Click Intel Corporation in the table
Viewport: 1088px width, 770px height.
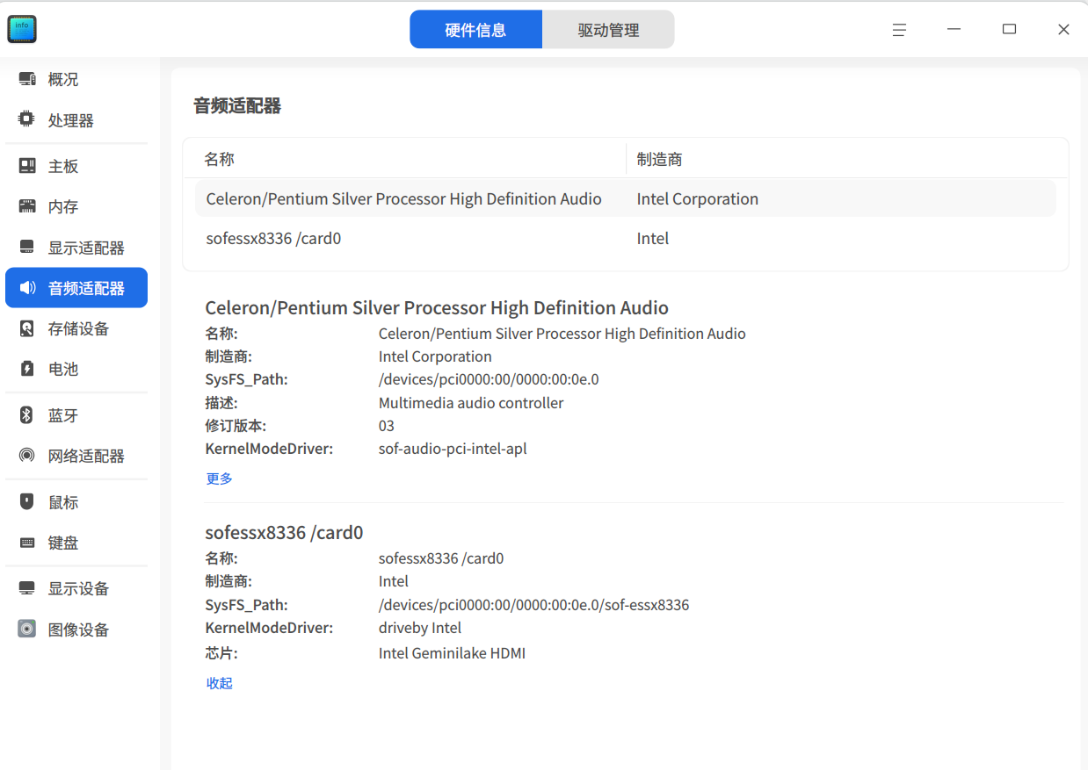click(x=698, y=199)
